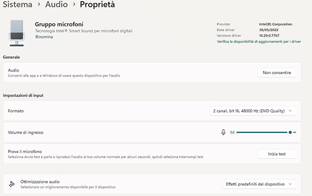Image resolution: width=312 pixels, height=196 pixels.
Task: Go back to Sistema breadcrumb
Action: 17,4
